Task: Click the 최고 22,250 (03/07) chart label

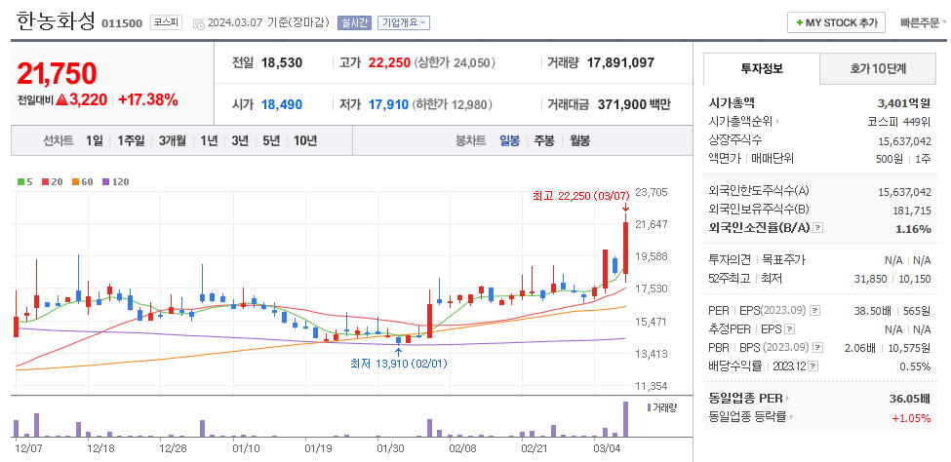Action: [581, 197]
